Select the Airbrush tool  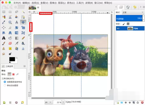17,43
